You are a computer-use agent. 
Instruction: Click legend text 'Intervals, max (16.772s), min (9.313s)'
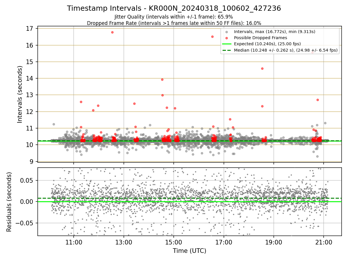point(275,32)
